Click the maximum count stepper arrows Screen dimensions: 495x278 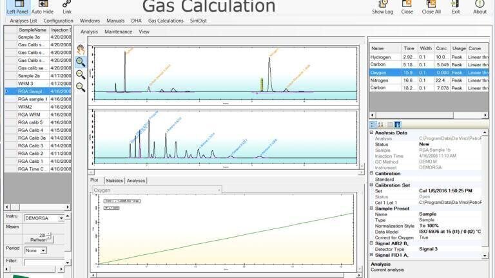[48, 235]
